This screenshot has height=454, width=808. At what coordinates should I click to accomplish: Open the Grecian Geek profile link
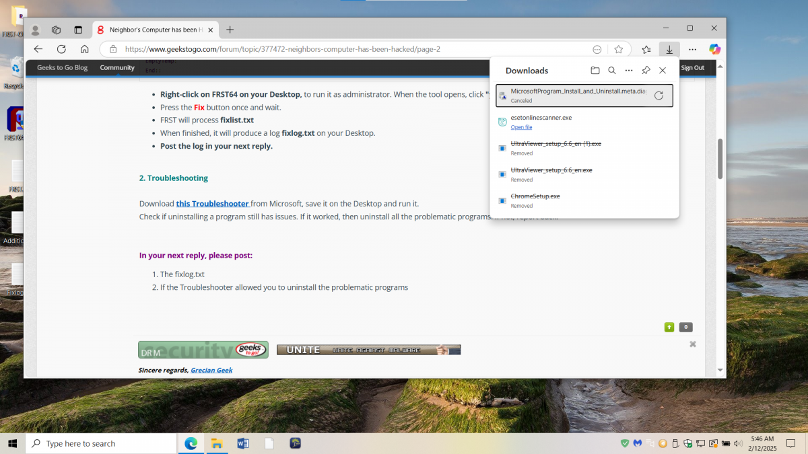point(211,370)
